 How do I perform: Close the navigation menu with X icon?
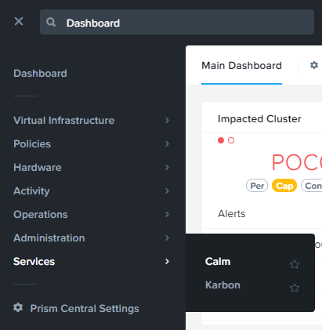pyautogui.click(x=19, y=21)
